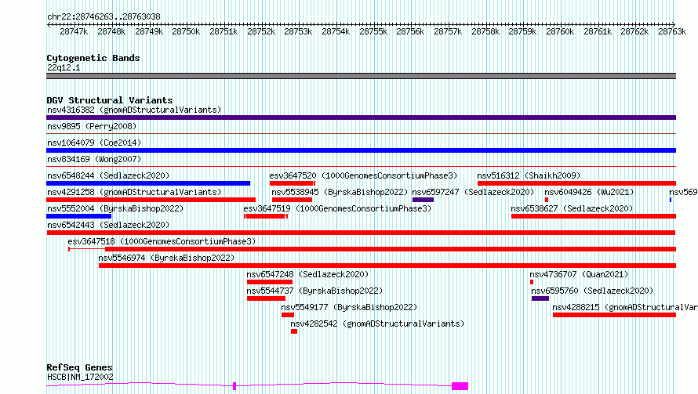Image resolution: width=698 pixels, height=394 pixels.
Task: Select the nsv516312 red variant bar
Action: click(577, 183)
